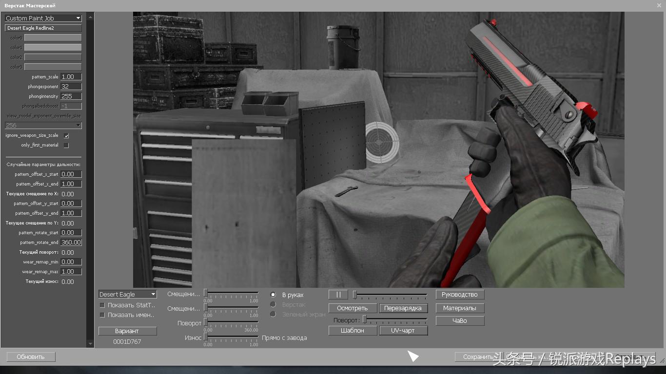This screenshot has width=666, height=374.
Task: Click the Шаблон button
Action: click(x=352, y=330)
